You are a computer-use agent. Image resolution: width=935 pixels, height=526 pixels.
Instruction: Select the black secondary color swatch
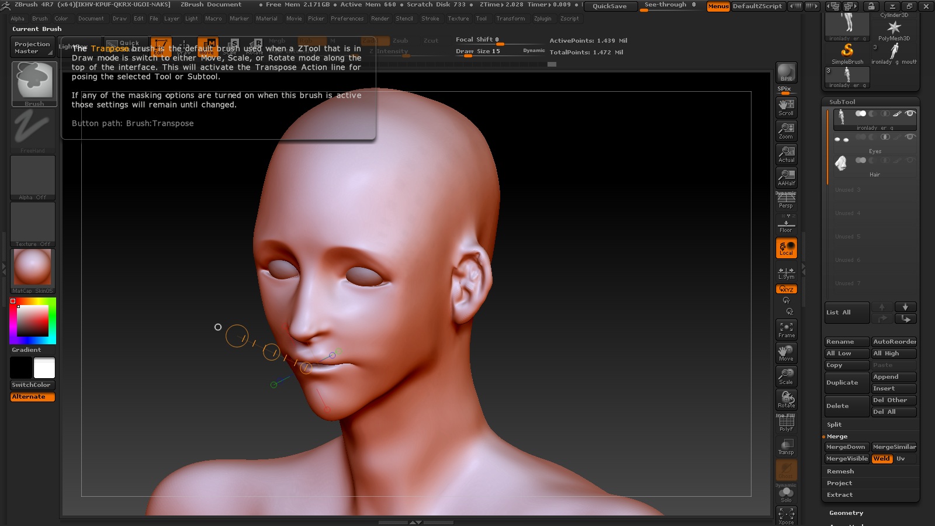tap(21, 368)
